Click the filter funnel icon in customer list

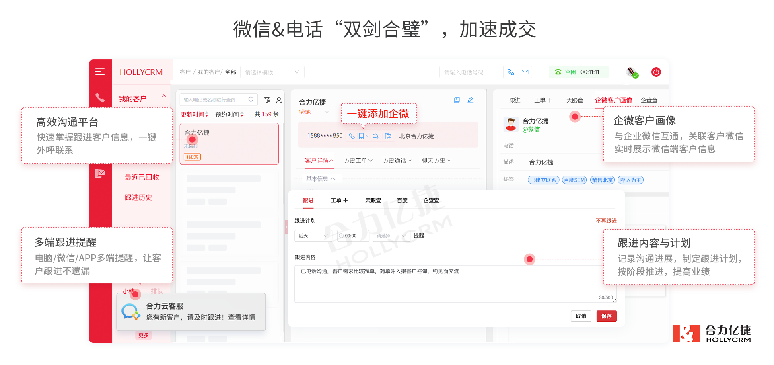click(267, 100)
